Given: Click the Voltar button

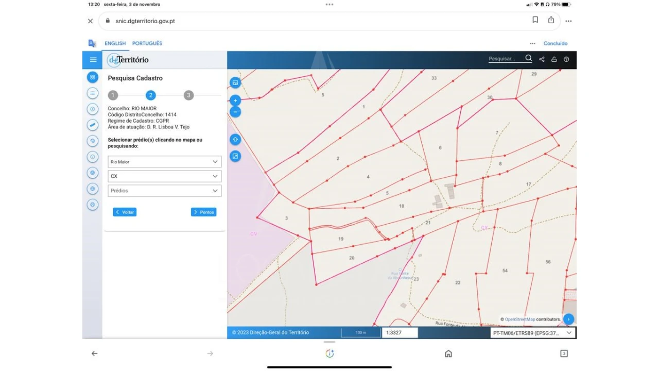Looking at the screenshot, I should pos(125,212).
